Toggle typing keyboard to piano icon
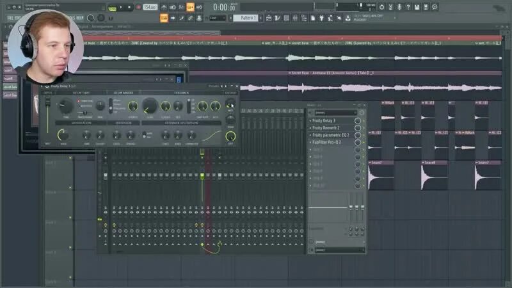 pyautogui.click(x=164, y=18)
